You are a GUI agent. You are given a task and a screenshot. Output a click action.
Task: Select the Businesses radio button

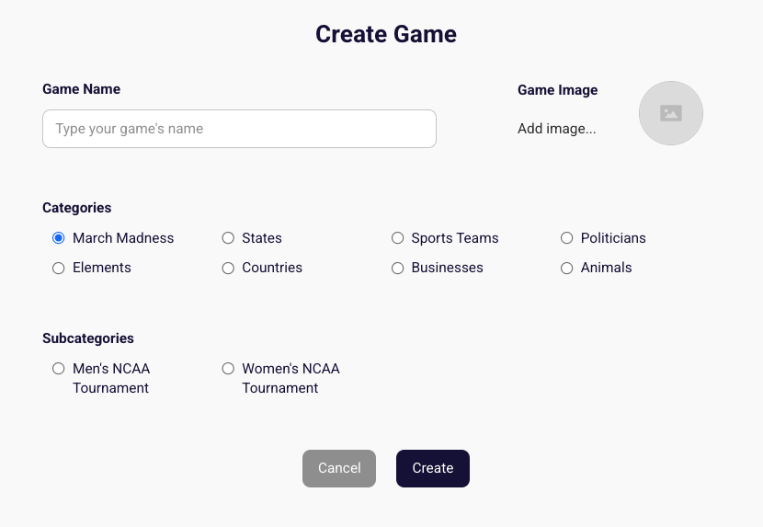pos(398,268)
